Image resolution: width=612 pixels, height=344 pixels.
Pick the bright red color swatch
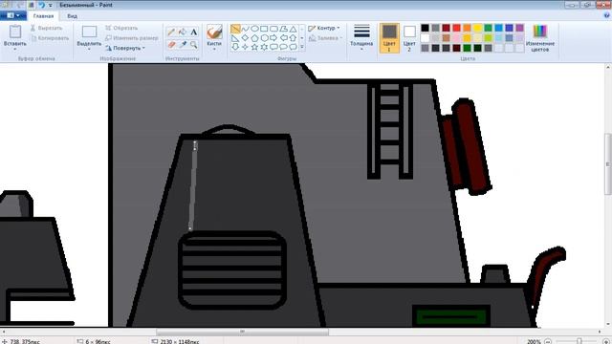[457, 28]
